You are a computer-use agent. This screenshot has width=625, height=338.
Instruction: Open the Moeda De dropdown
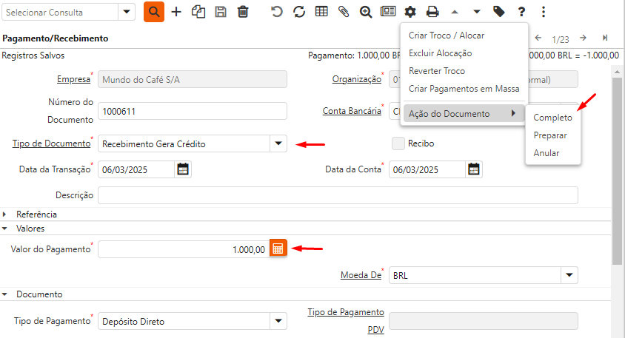tap(569, 275)
